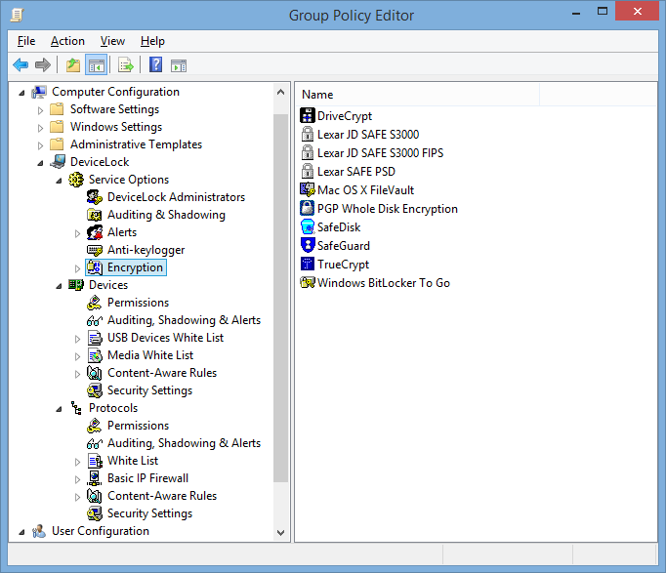The width and height of the screenshot is (666, 573).
Task: Open the Action menu
Action: click(67, 41)
